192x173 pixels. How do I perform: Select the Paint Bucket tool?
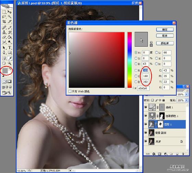coord(10,37)
